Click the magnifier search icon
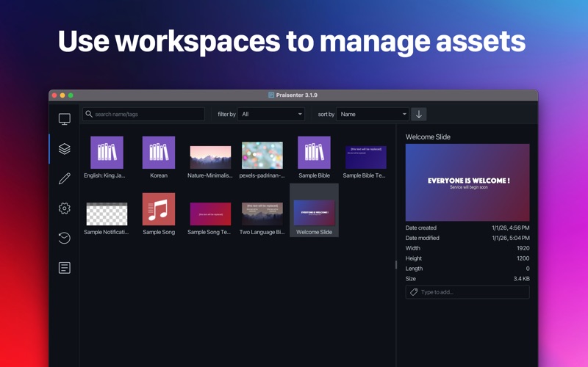This screenshot has width=588, height=367. tap(89, 114)
